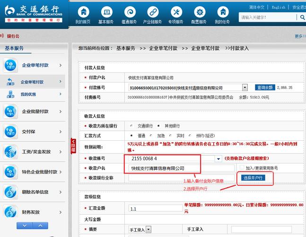
Task: Click the 特色企业批量付款 icon
Action: click(x=10, y=172)
